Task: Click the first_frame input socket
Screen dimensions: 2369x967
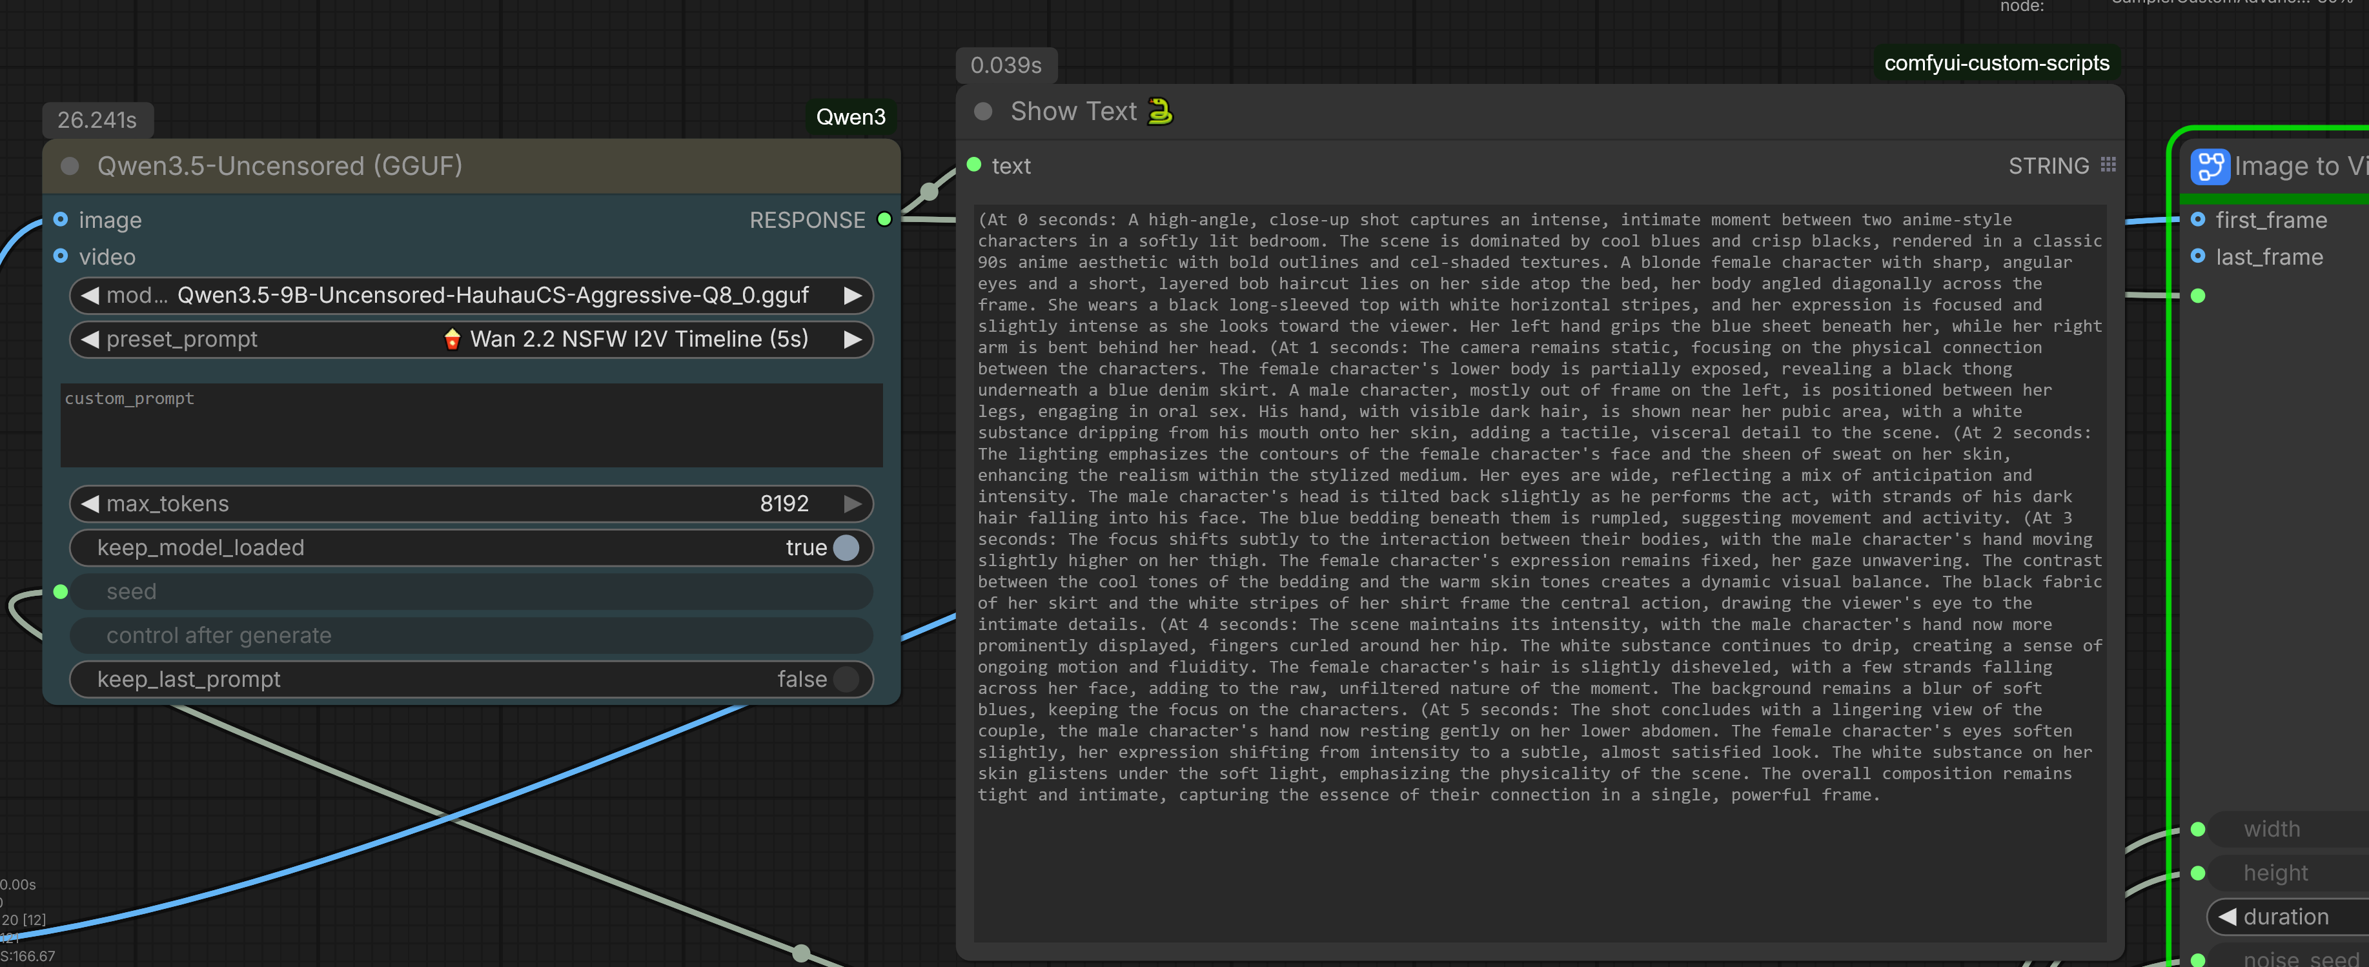Action: click(2198, 219)
